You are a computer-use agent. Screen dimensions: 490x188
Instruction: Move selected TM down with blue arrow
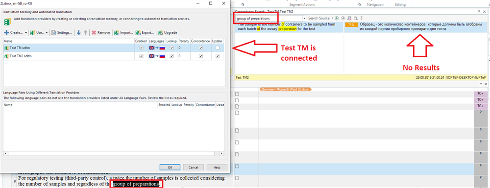[79, 32]
